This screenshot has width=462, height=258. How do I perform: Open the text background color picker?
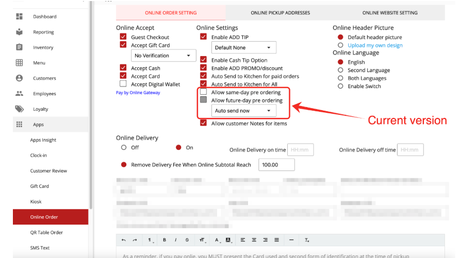click(228, 240)
